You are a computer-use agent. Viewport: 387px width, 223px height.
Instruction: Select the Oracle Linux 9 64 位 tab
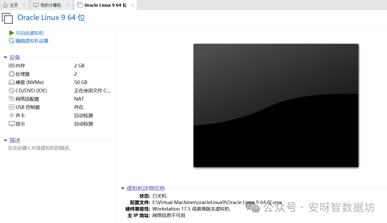[105, 5]
